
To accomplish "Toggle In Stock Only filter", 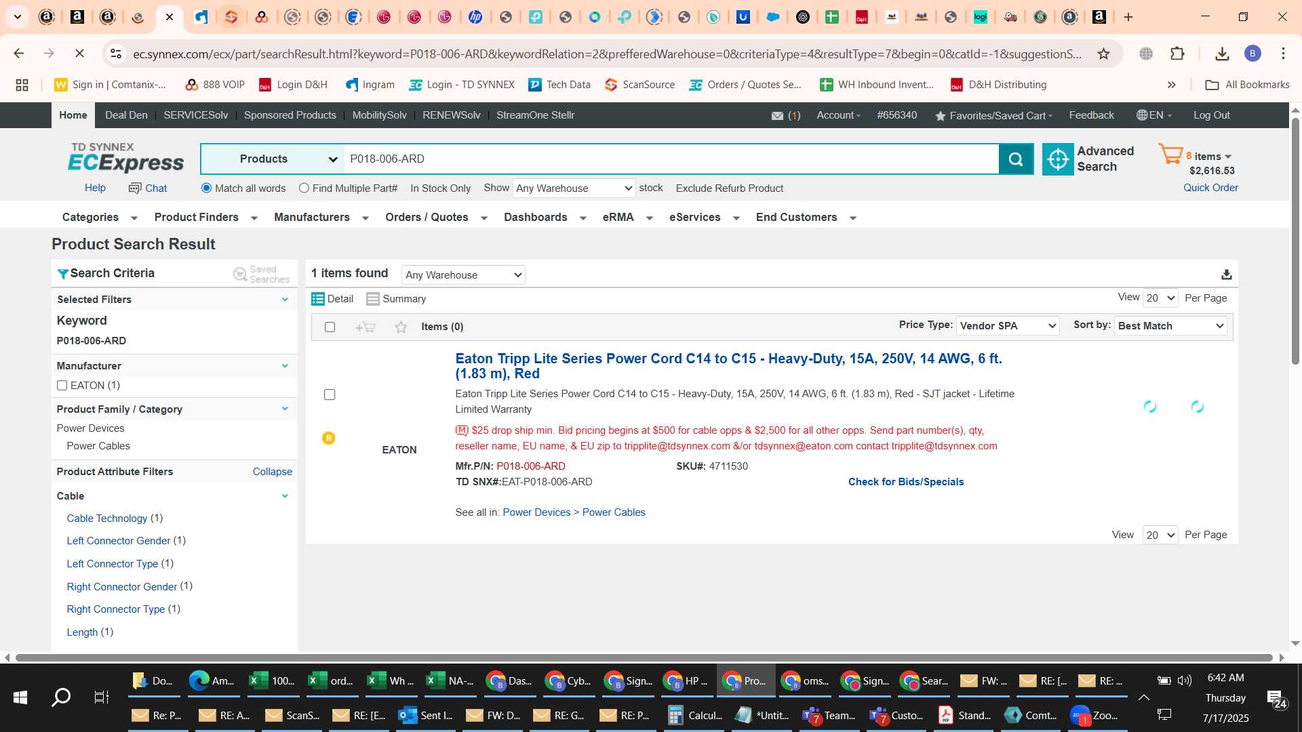I will pos(440,188).
